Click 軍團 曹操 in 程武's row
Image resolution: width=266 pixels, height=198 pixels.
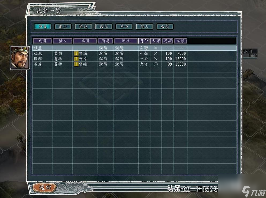83,53
